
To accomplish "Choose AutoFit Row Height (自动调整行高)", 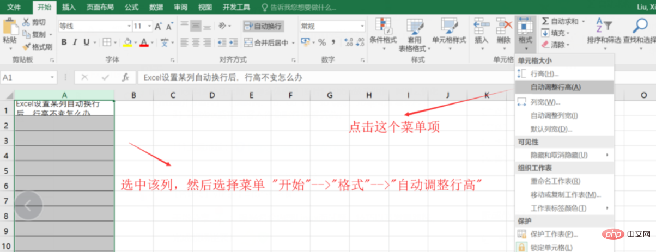I will tap(564, 87).
